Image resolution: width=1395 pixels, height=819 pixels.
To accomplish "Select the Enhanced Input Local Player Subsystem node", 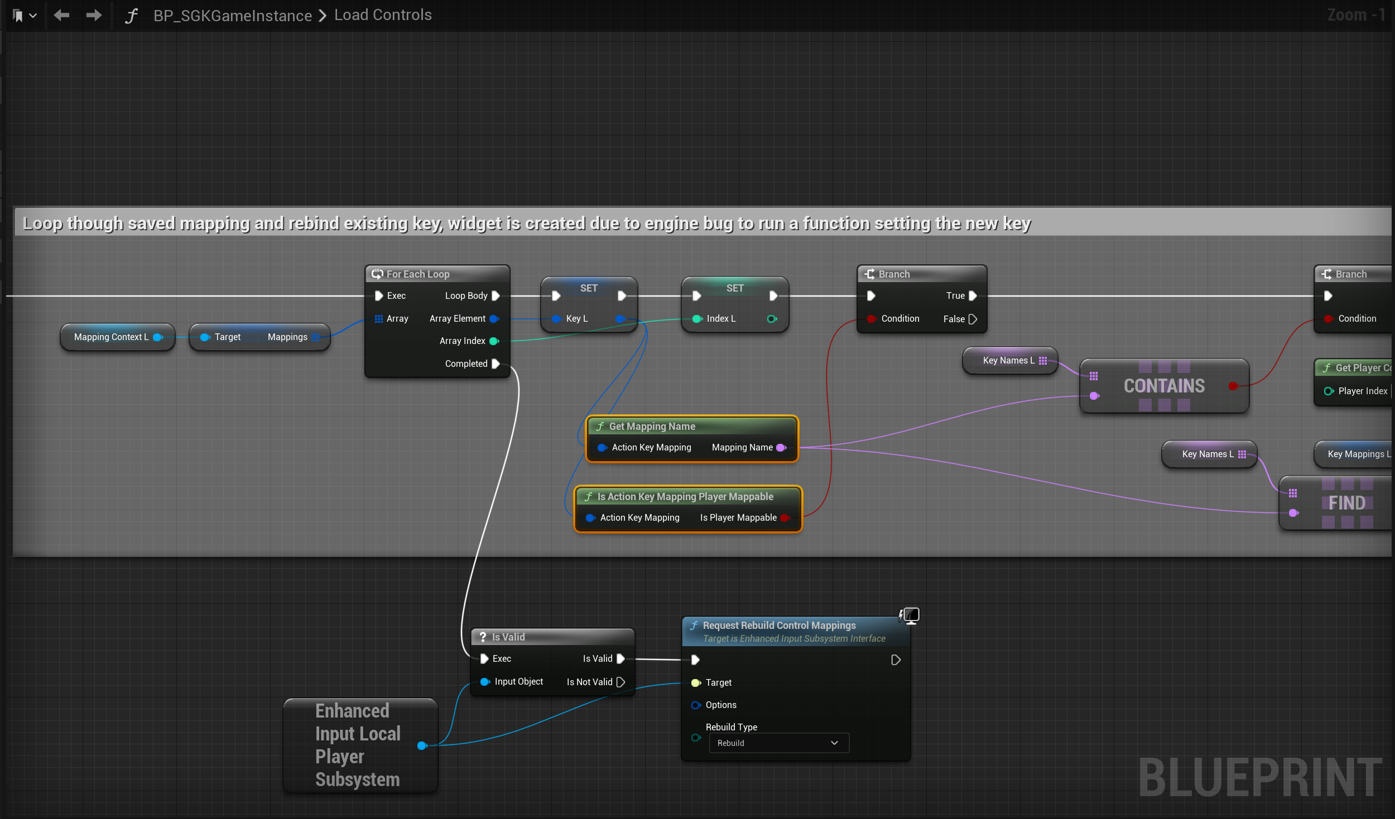I will [x=357, y=745].
